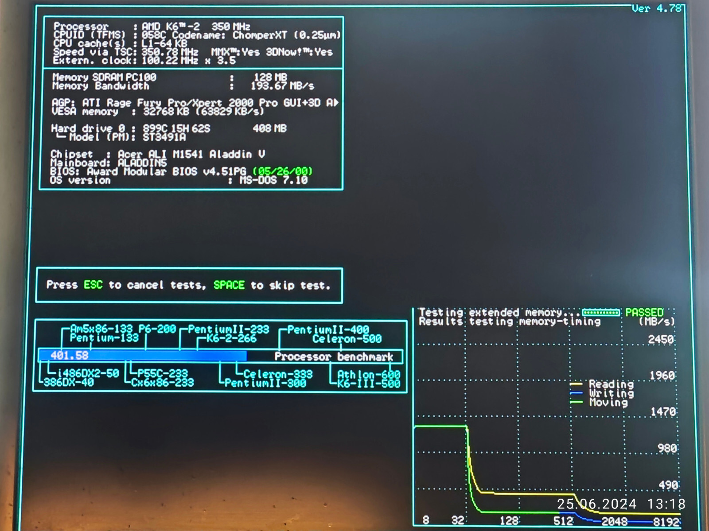The image size is (709, 531).
Task: Click the 'Memory SDRAM PC100' label
Action: [x=104, y=77]
